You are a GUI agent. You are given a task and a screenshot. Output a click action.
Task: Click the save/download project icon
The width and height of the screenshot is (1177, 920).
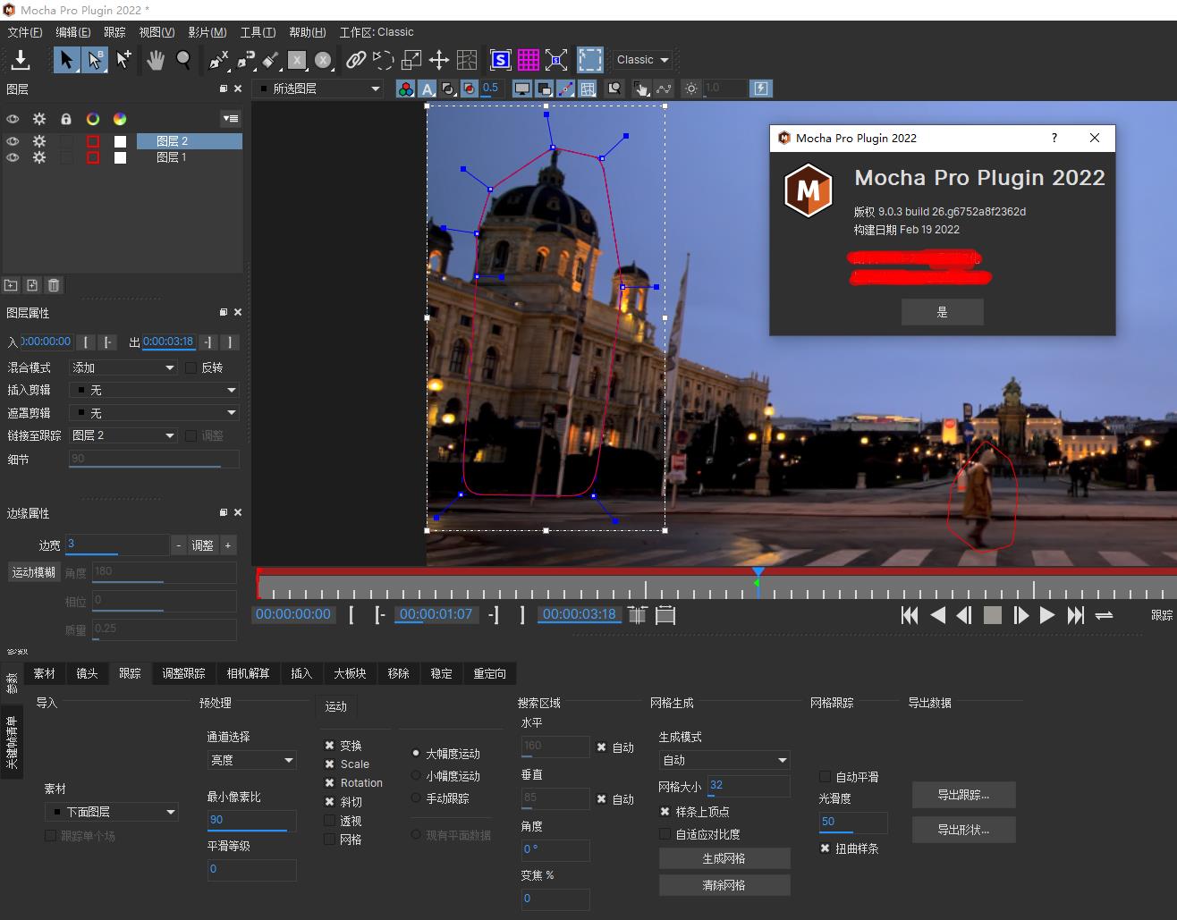tap(21, 60)
